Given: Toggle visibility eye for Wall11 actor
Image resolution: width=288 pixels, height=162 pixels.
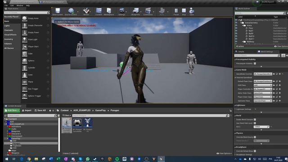Looking at the screenshot, I should [x=236, y=39].
